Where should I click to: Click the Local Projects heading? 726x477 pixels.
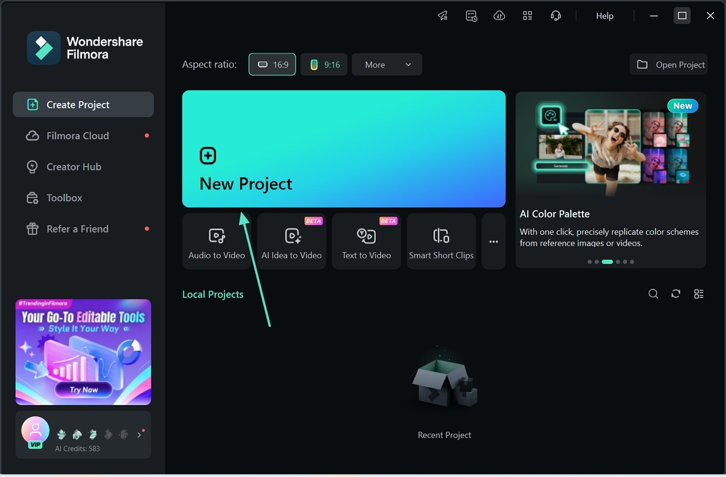point(213,294)
